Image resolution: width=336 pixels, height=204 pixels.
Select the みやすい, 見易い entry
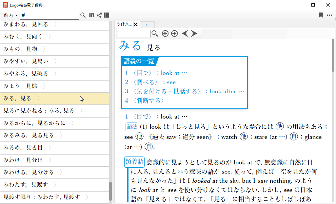tap(55, 62)
